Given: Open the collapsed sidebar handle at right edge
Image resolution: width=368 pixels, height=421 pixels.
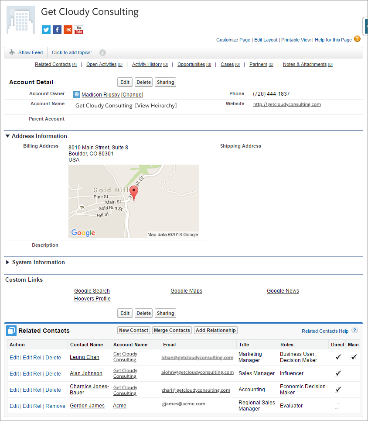Looking at the screenshot, I should 365,26.
